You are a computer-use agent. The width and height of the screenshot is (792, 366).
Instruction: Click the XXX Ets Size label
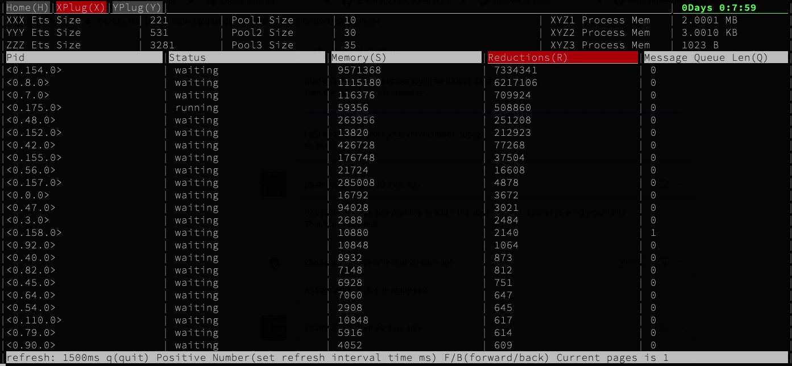[44, 20]
